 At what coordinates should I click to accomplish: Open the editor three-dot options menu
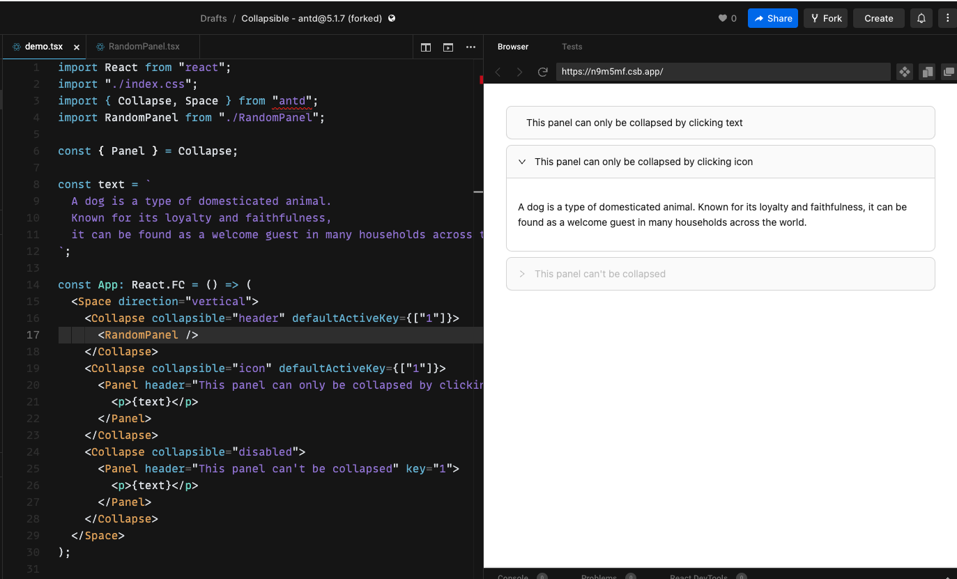coord(470,47)
